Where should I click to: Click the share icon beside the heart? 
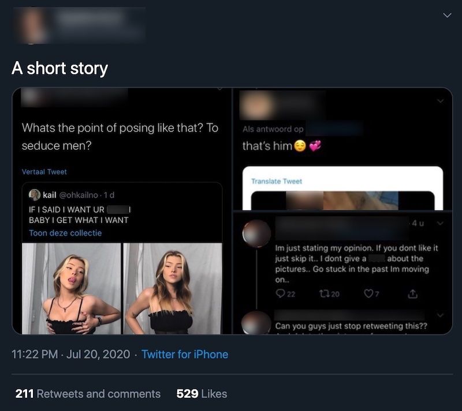(412, 293)
